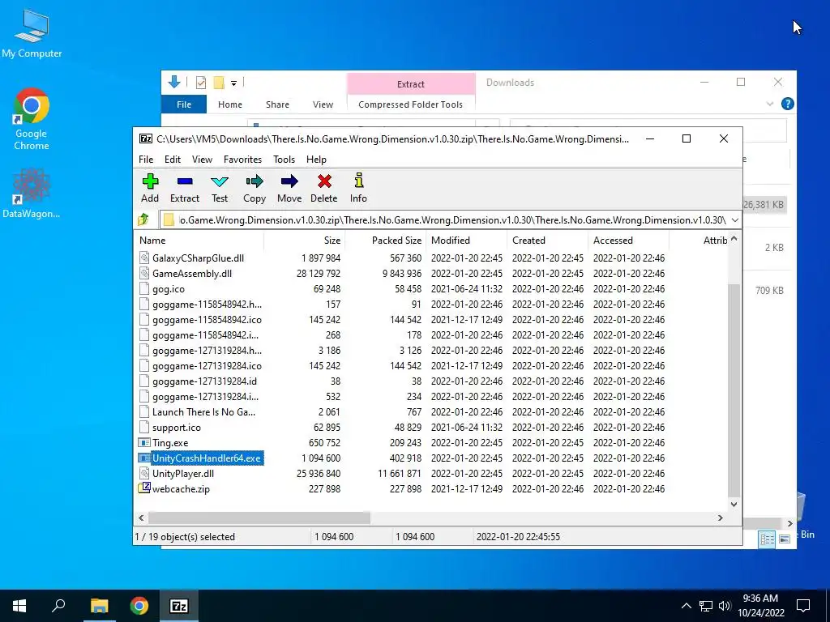
Task: Click the Add toolbar icon in 7-Zip
Action: 150,182
